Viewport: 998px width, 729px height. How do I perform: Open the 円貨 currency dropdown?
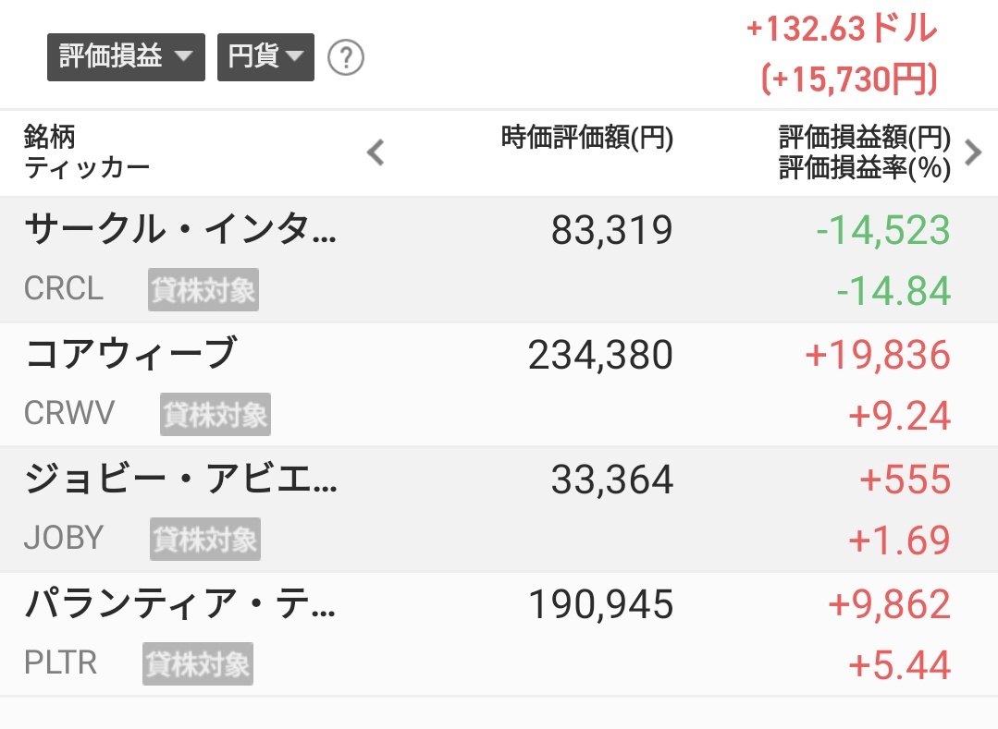[x=265, y=57]
